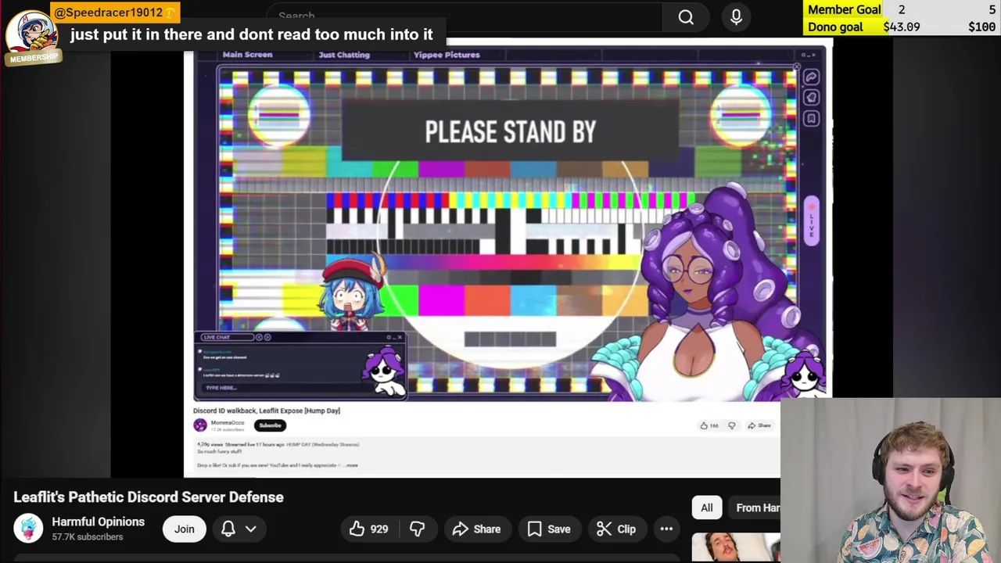The width and height of the screenshot is (1001, 563).
Task: Activate voice search microphone icon
Action: (x=736, y=17)
